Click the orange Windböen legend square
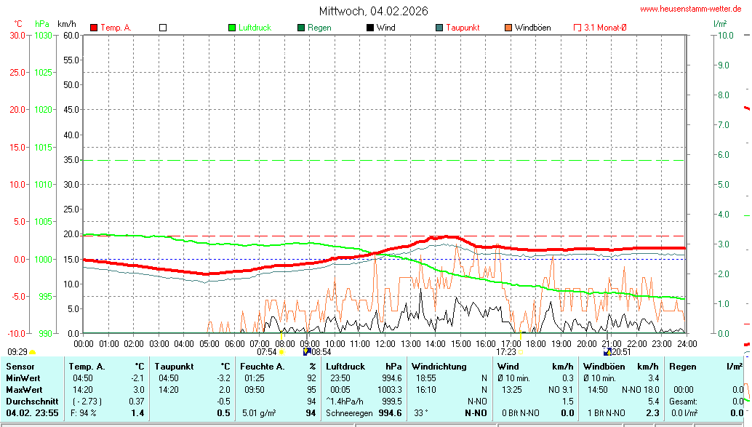The height and width of the screenshot is (427, 752). tap(508, 28)
